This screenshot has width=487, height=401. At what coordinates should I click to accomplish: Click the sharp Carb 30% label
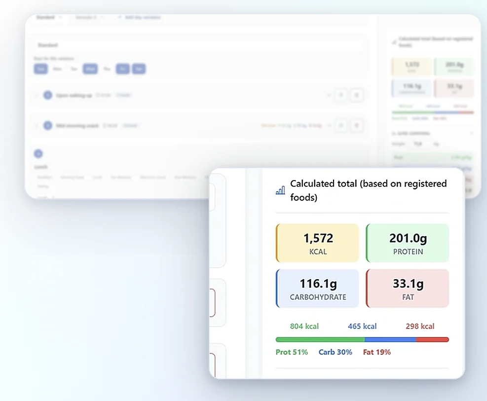pos(336,352)
